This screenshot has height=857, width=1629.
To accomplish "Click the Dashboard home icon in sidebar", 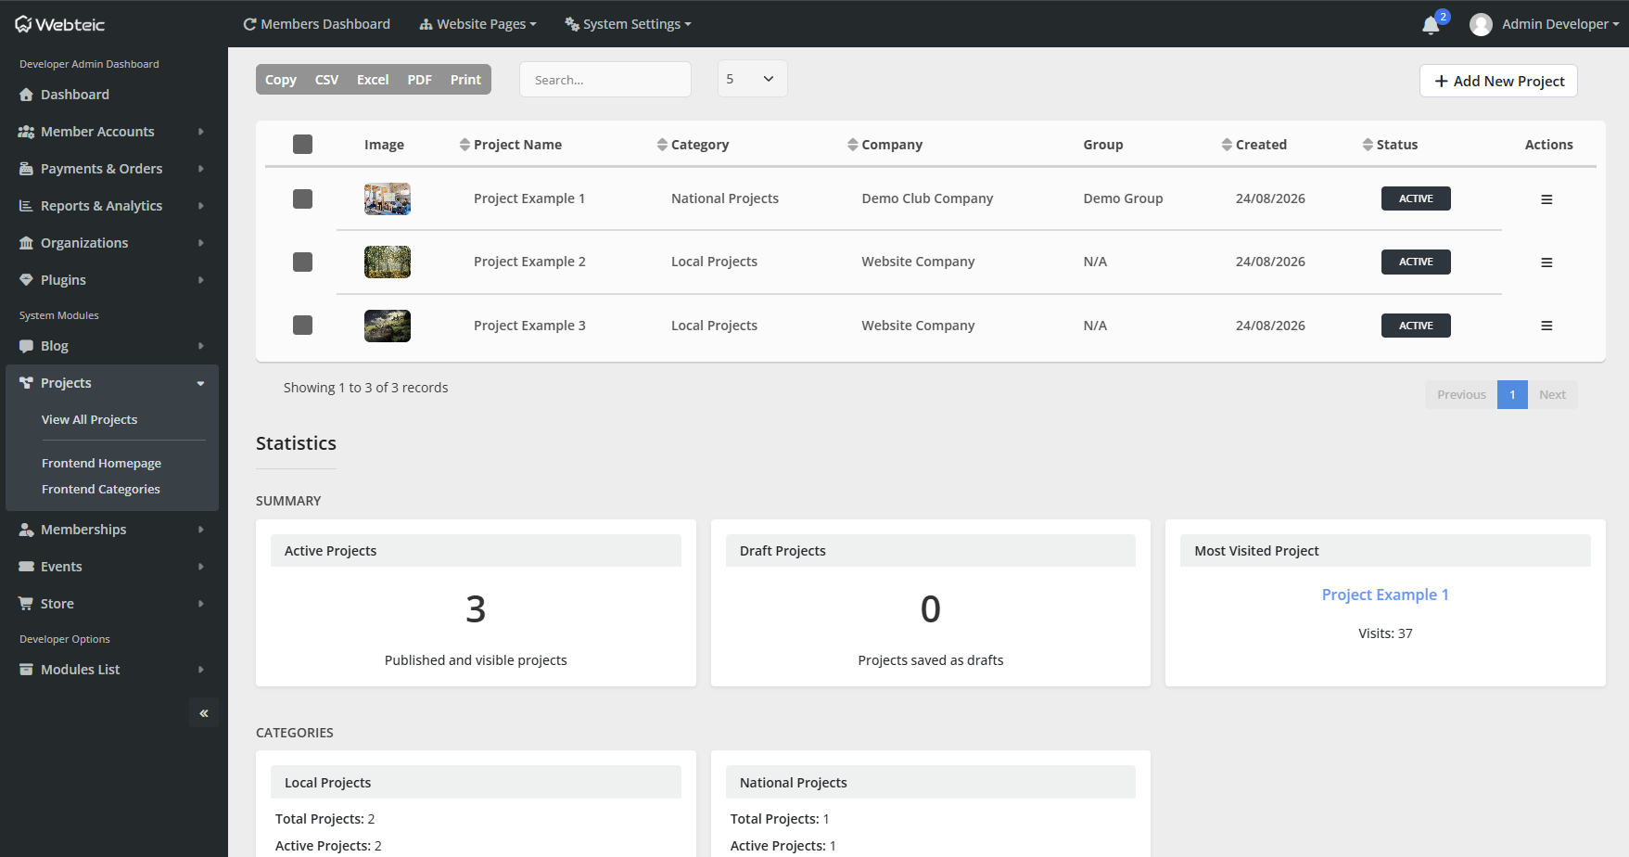I will tap(26, 95).
